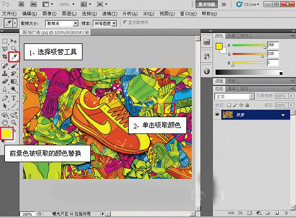Viewport: 296px width, 218px height.
Task: Hide the 背景 layer with eye icon
Action: pyautogui.click(x=217, y=114)
